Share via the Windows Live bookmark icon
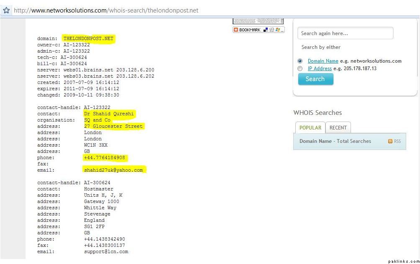The image size is (420, 264). (x=277, y=30)
